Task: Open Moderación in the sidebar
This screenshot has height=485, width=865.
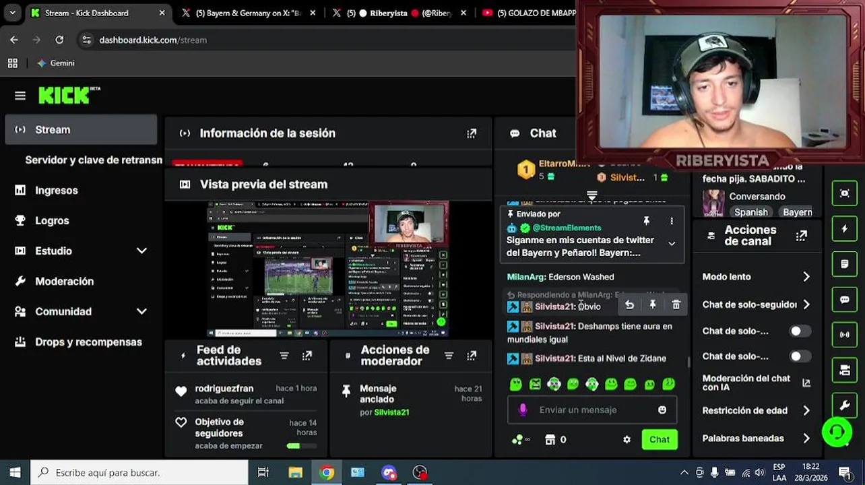Action: 81,282
